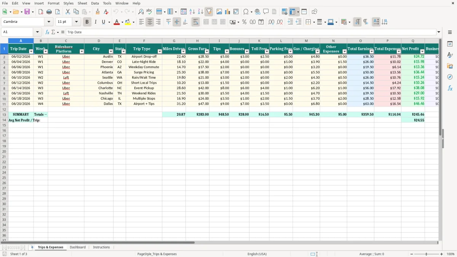Open the Data menu
This screenshot has height=257, width=457.
click(x=95, y=3)
